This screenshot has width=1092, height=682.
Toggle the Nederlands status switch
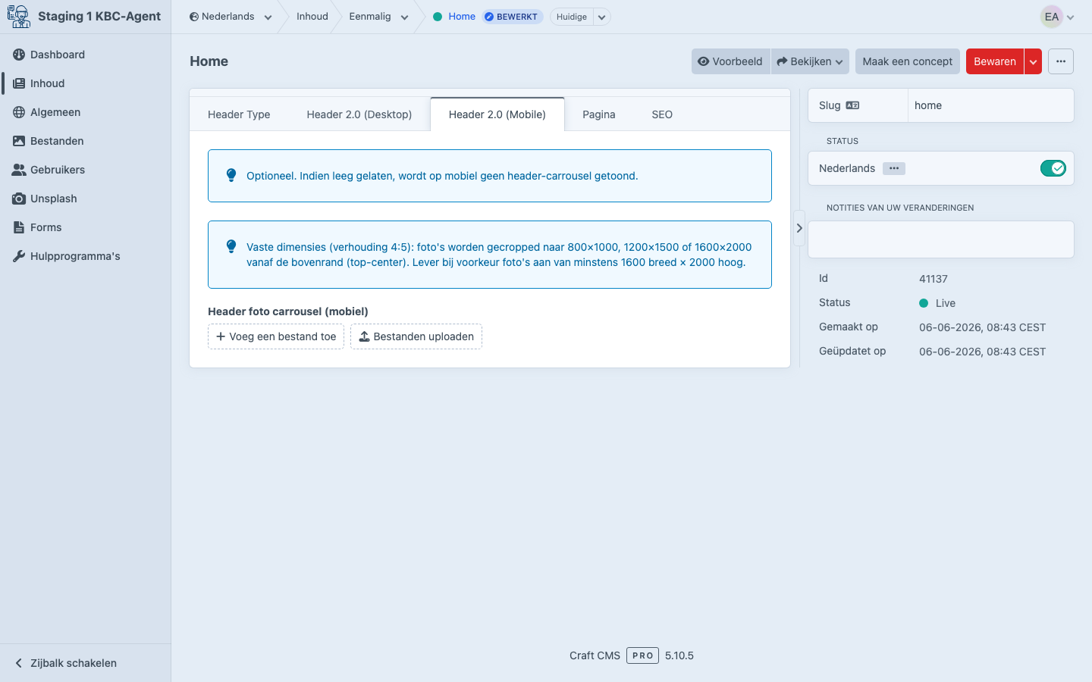[1053, 168]
